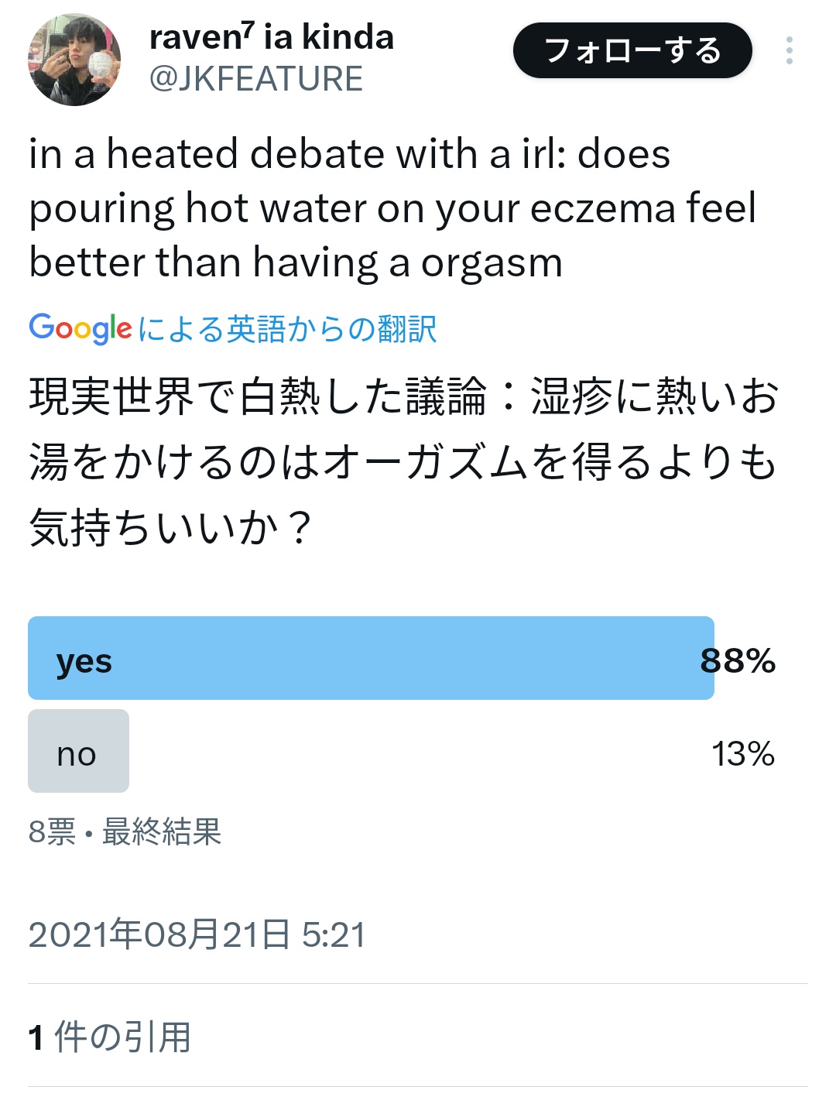Viewport: 836px width, 1097px height.
Task: Click the @JKFEATURE handle
Action: [256, 79]
